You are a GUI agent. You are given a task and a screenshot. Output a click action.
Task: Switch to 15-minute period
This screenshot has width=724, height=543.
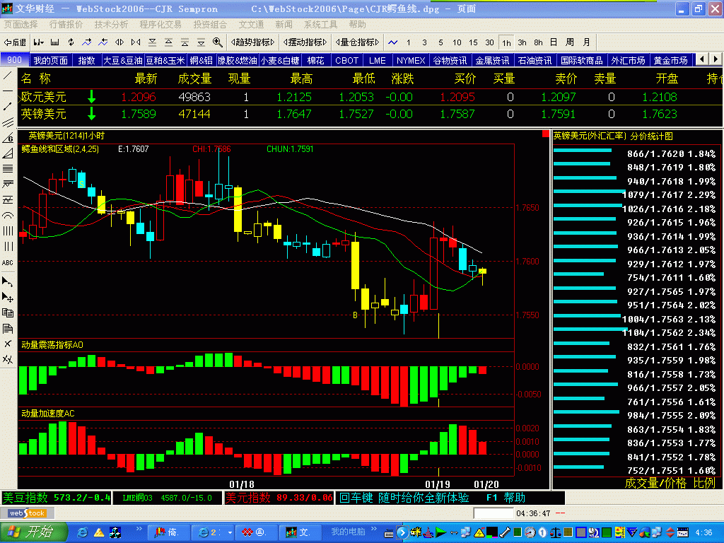(x=473, y=42)
